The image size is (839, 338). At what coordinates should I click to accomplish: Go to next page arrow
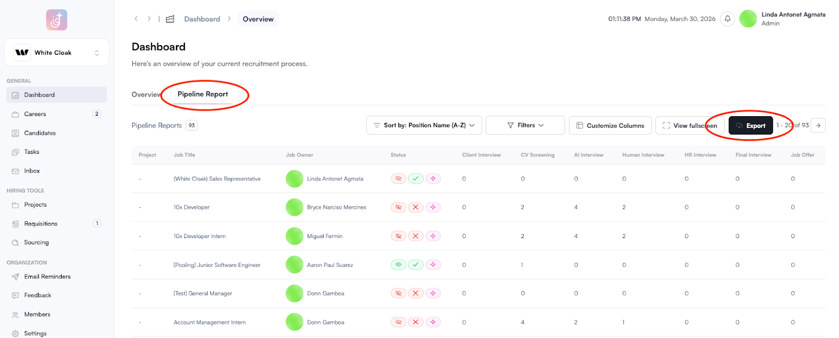[x=818, y=126]
